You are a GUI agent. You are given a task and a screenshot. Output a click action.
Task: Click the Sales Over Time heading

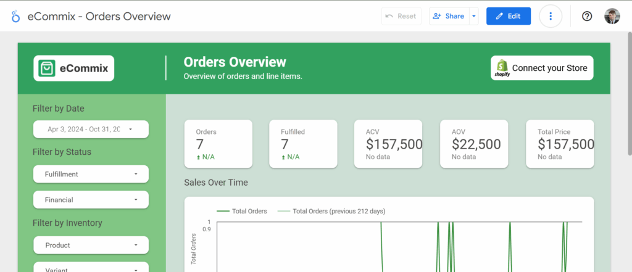point(216,183)
